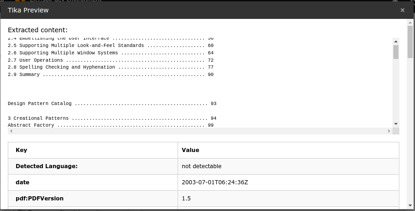Screen dimensions: 415x211
Task: Click the "2.9 Summary" contents line
Action: click(x=110, y=75)
